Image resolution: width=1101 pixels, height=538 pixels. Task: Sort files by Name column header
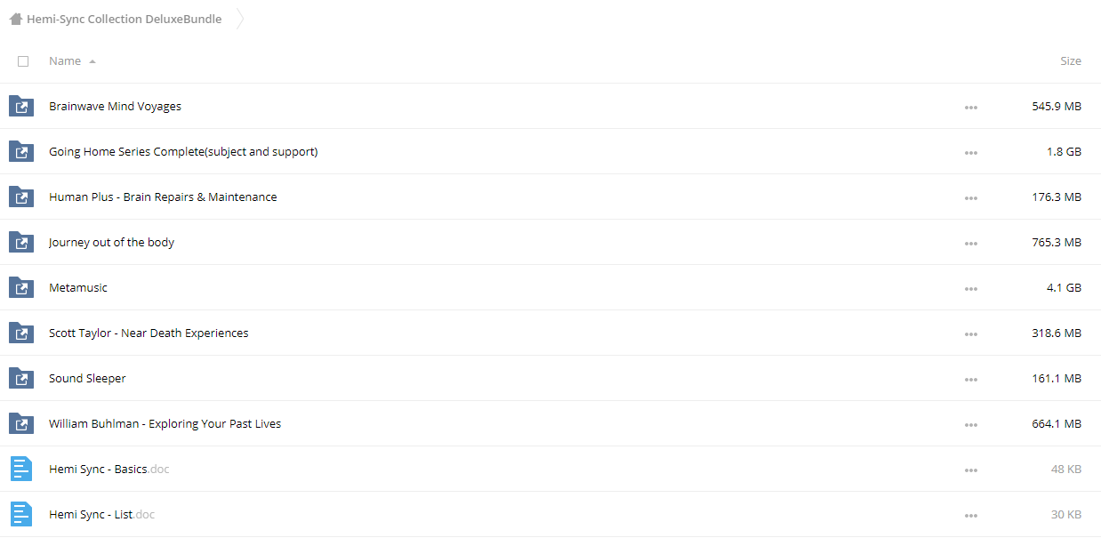coord(65,60)
